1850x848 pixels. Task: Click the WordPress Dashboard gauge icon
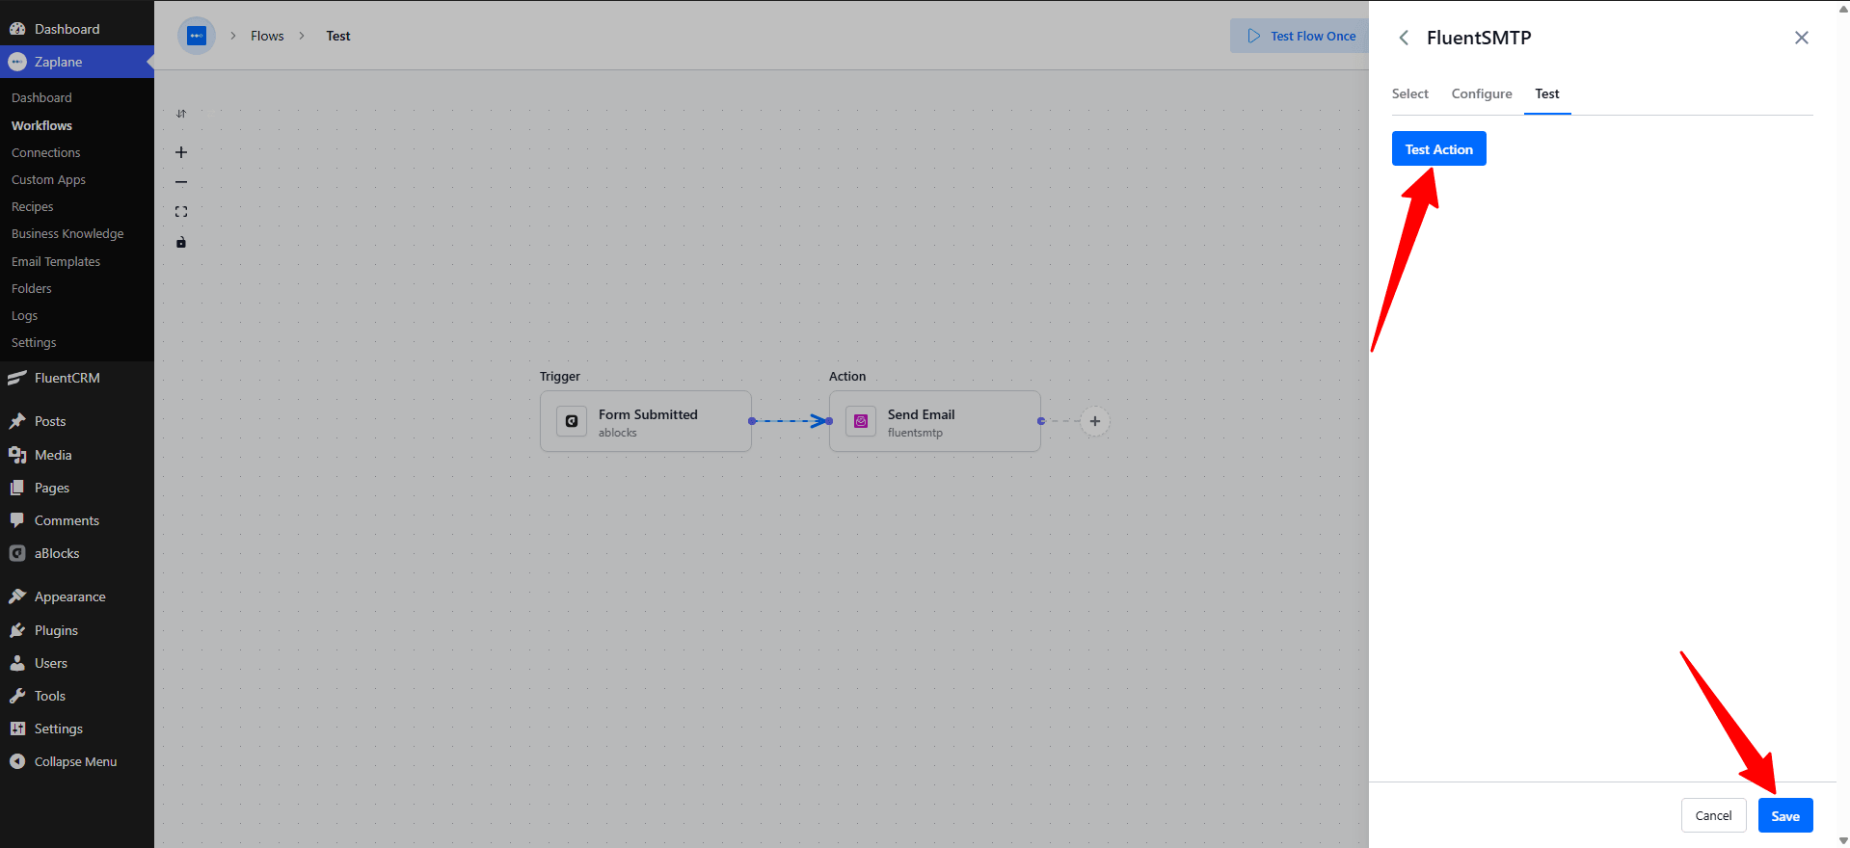point(17,29)
